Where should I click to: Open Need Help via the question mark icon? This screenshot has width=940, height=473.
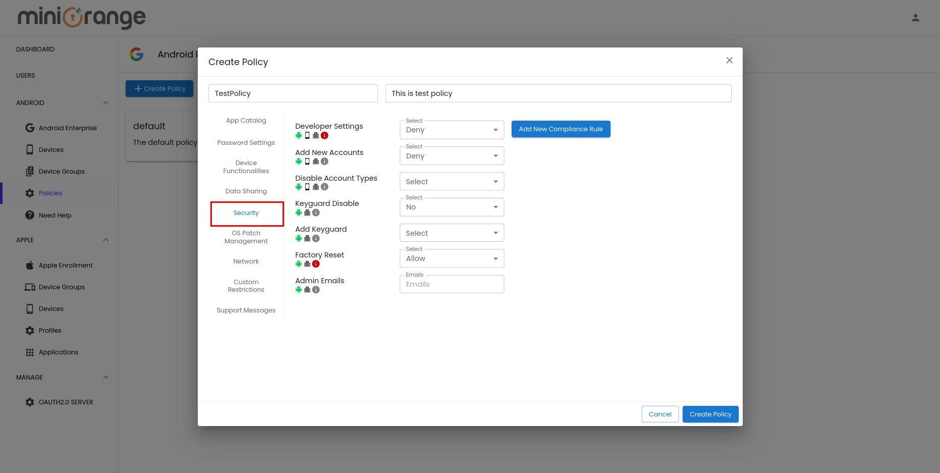pos(30,215)
